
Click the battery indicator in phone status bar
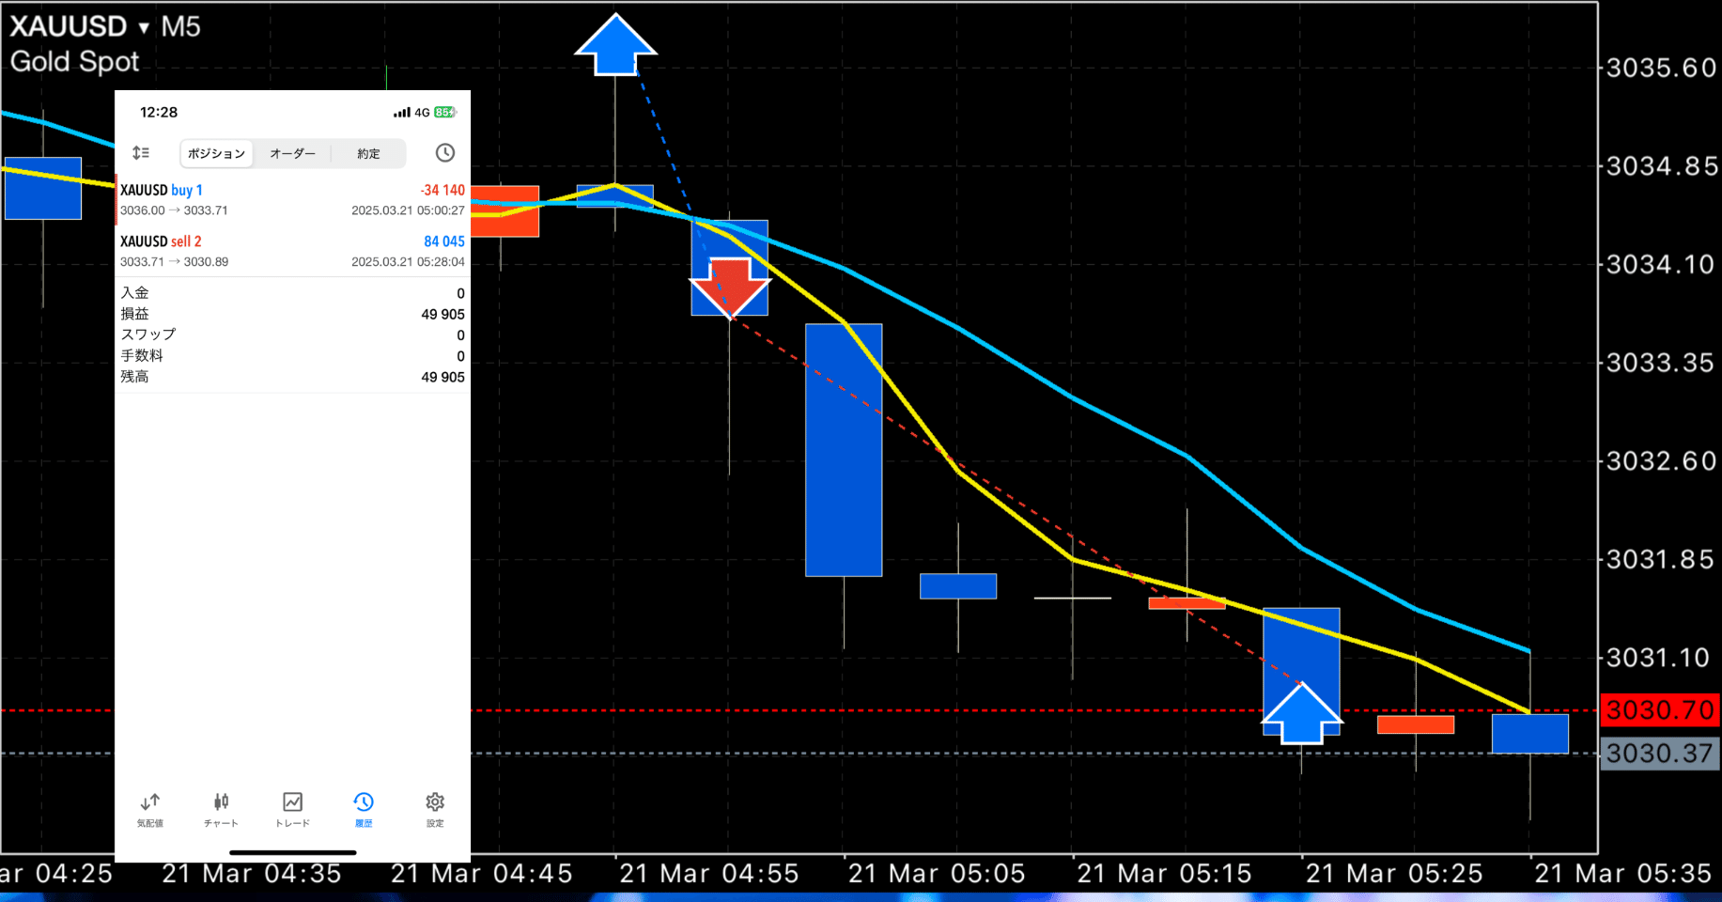pos(445,113)
